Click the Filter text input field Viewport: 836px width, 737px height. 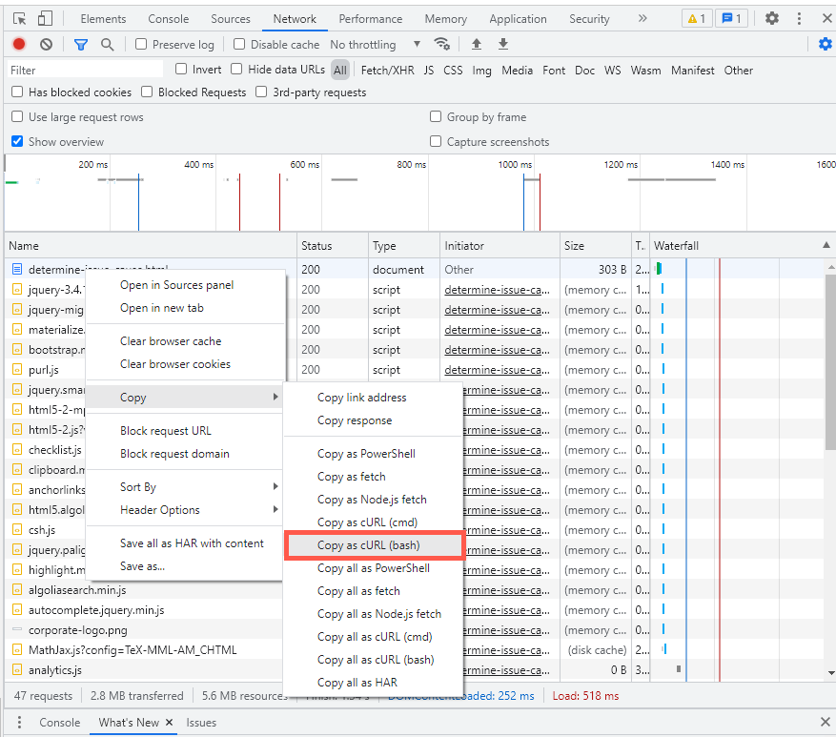click(x=85, y=70)
